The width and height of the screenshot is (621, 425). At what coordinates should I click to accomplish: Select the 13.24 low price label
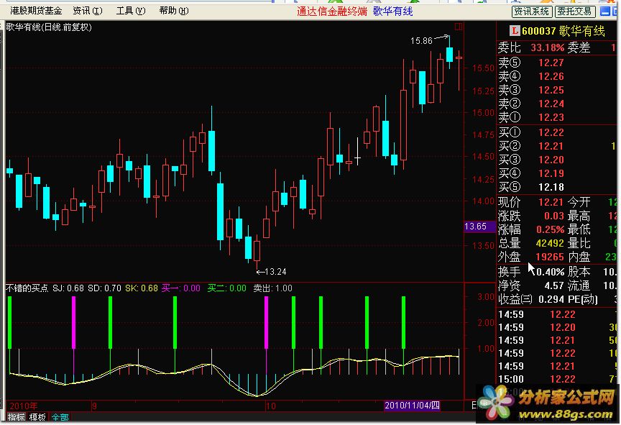[x=275, y=272]
